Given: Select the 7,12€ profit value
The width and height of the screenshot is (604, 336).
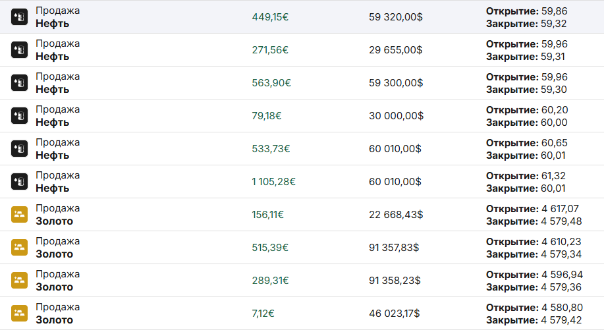Looking at the screenshot, I should [x=263, y=314].
